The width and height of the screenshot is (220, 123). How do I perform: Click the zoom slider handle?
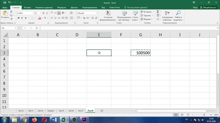(x=204, y=115)
